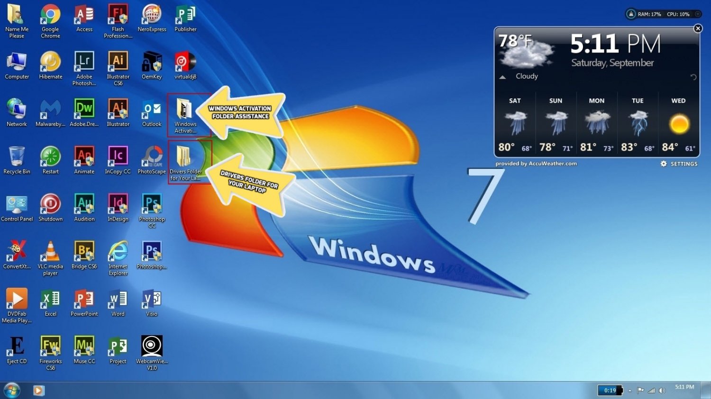Viewport: 711px width, 399px height.
Task: Open the weather widget SETTINGS
Action: click(684, 163)
